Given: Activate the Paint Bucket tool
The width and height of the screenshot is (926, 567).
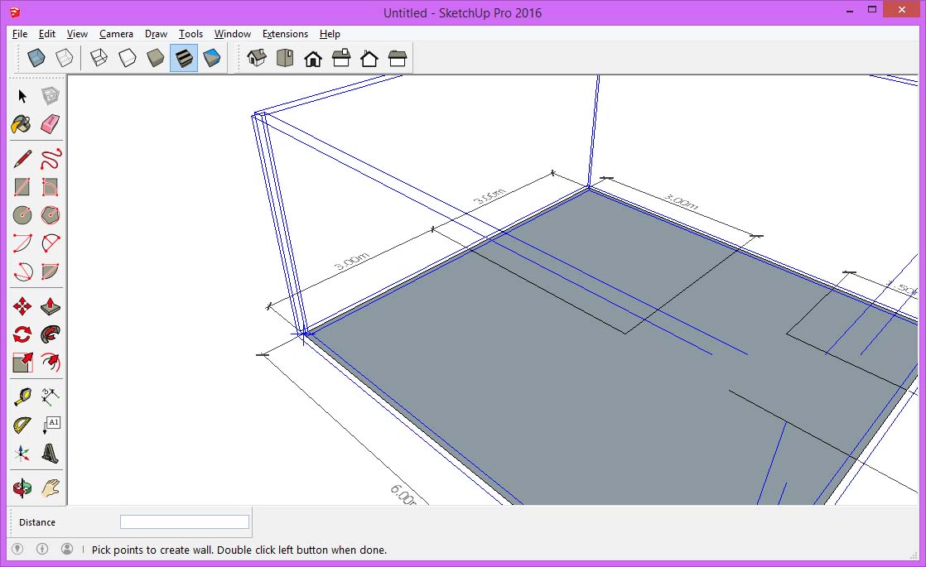Looking at the screenshot, I should click(21, 124).
